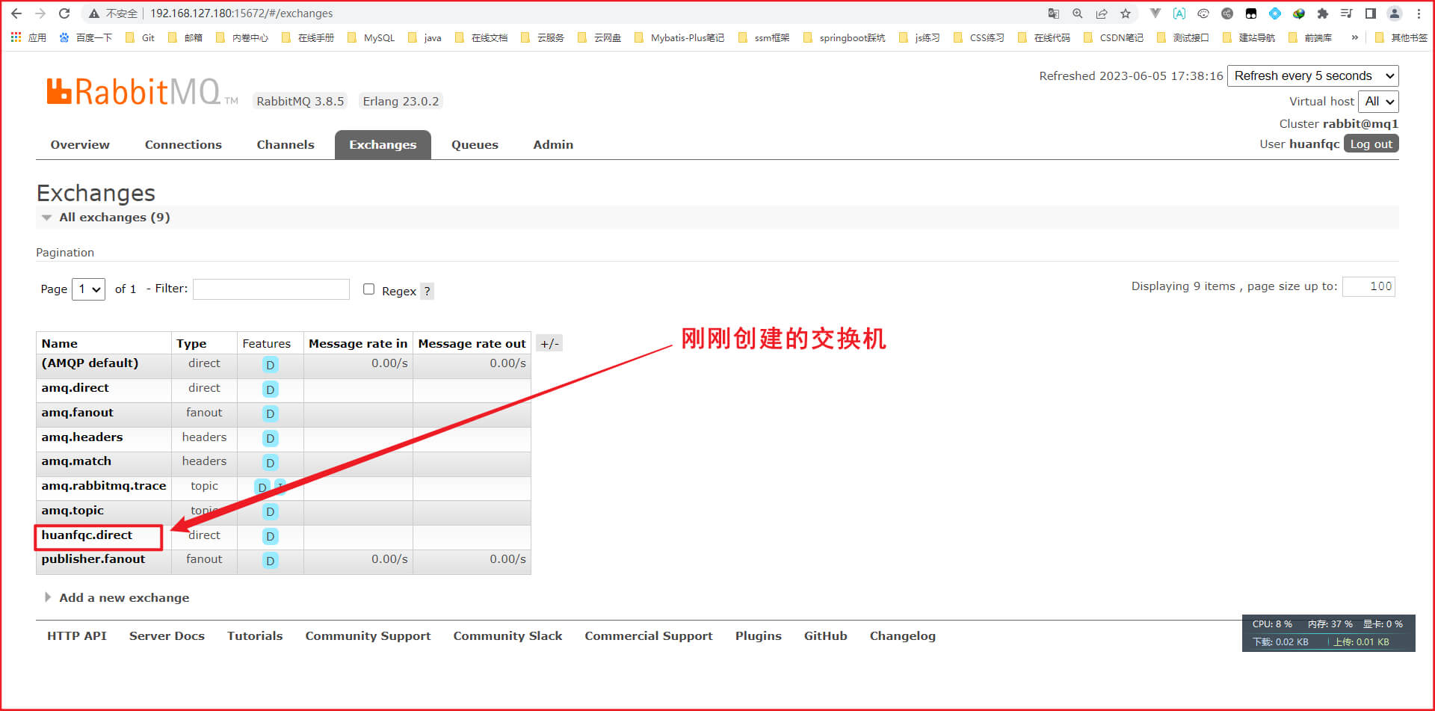
Task: Open the Virtual host dropdown
Action: [1377, 101]
